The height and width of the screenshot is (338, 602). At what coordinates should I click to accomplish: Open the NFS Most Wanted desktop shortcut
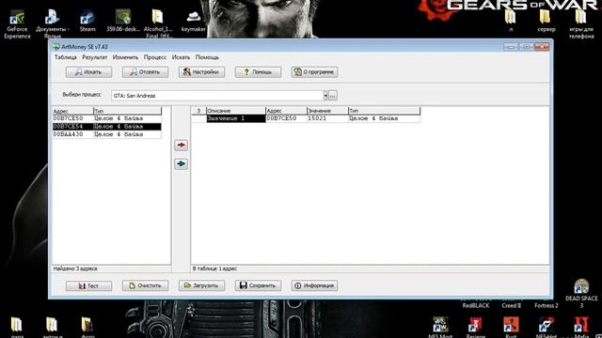click(440, 327)
